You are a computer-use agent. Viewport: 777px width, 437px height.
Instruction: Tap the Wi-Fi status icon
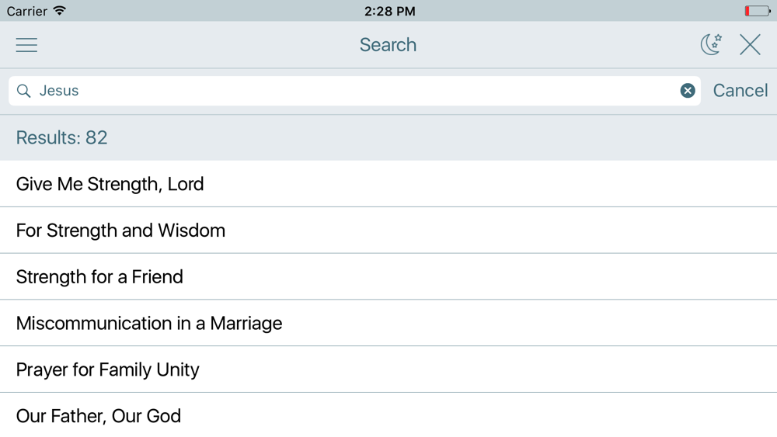click(x=60, y=11)
